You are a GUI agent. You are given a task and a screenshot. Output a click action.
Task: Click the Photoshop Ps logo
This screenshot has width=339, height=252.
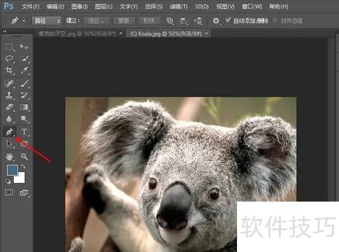coord(9,6)
